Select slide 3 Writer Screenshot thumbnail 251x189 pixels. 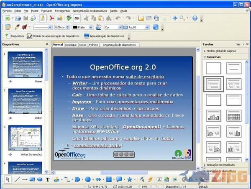point(25,138)
